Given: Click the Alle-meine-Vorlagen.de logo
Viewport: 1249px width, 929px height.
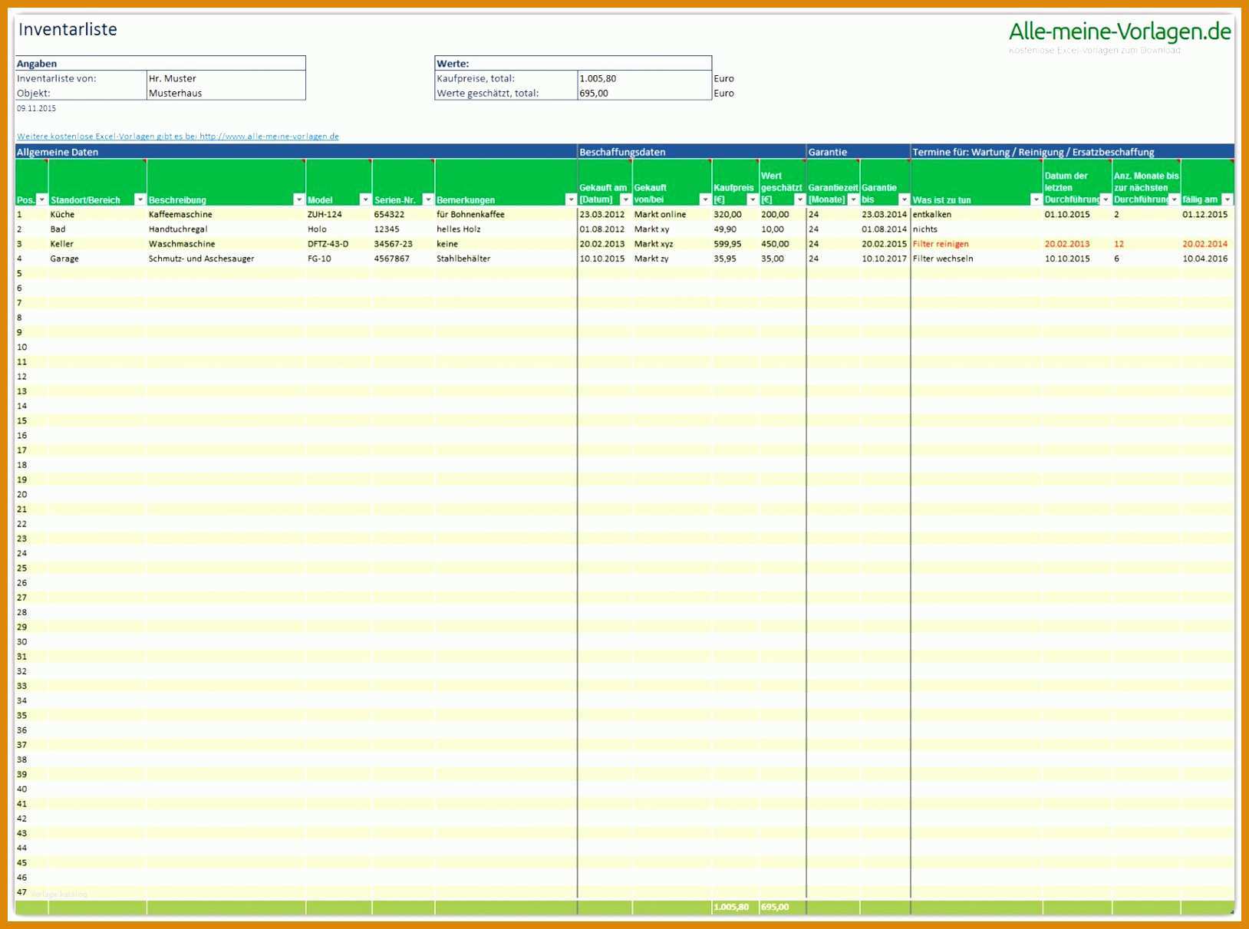Looking at the screenshot, I should click(x=1119, y=31).
